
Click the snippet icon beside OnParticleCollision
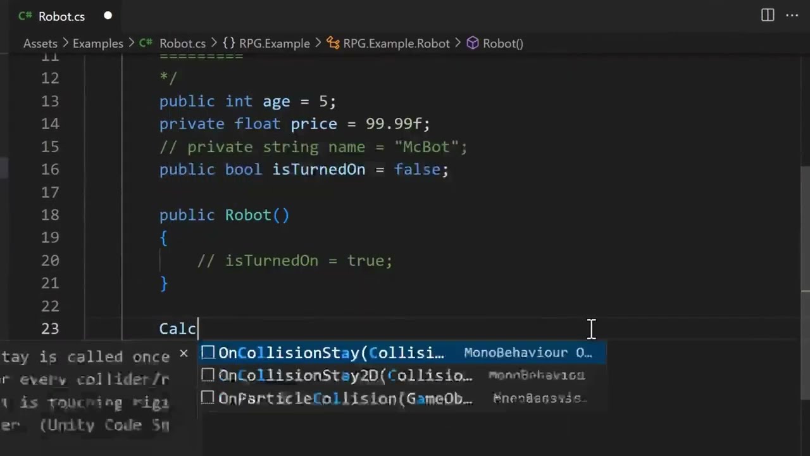(x=208, y=398)
